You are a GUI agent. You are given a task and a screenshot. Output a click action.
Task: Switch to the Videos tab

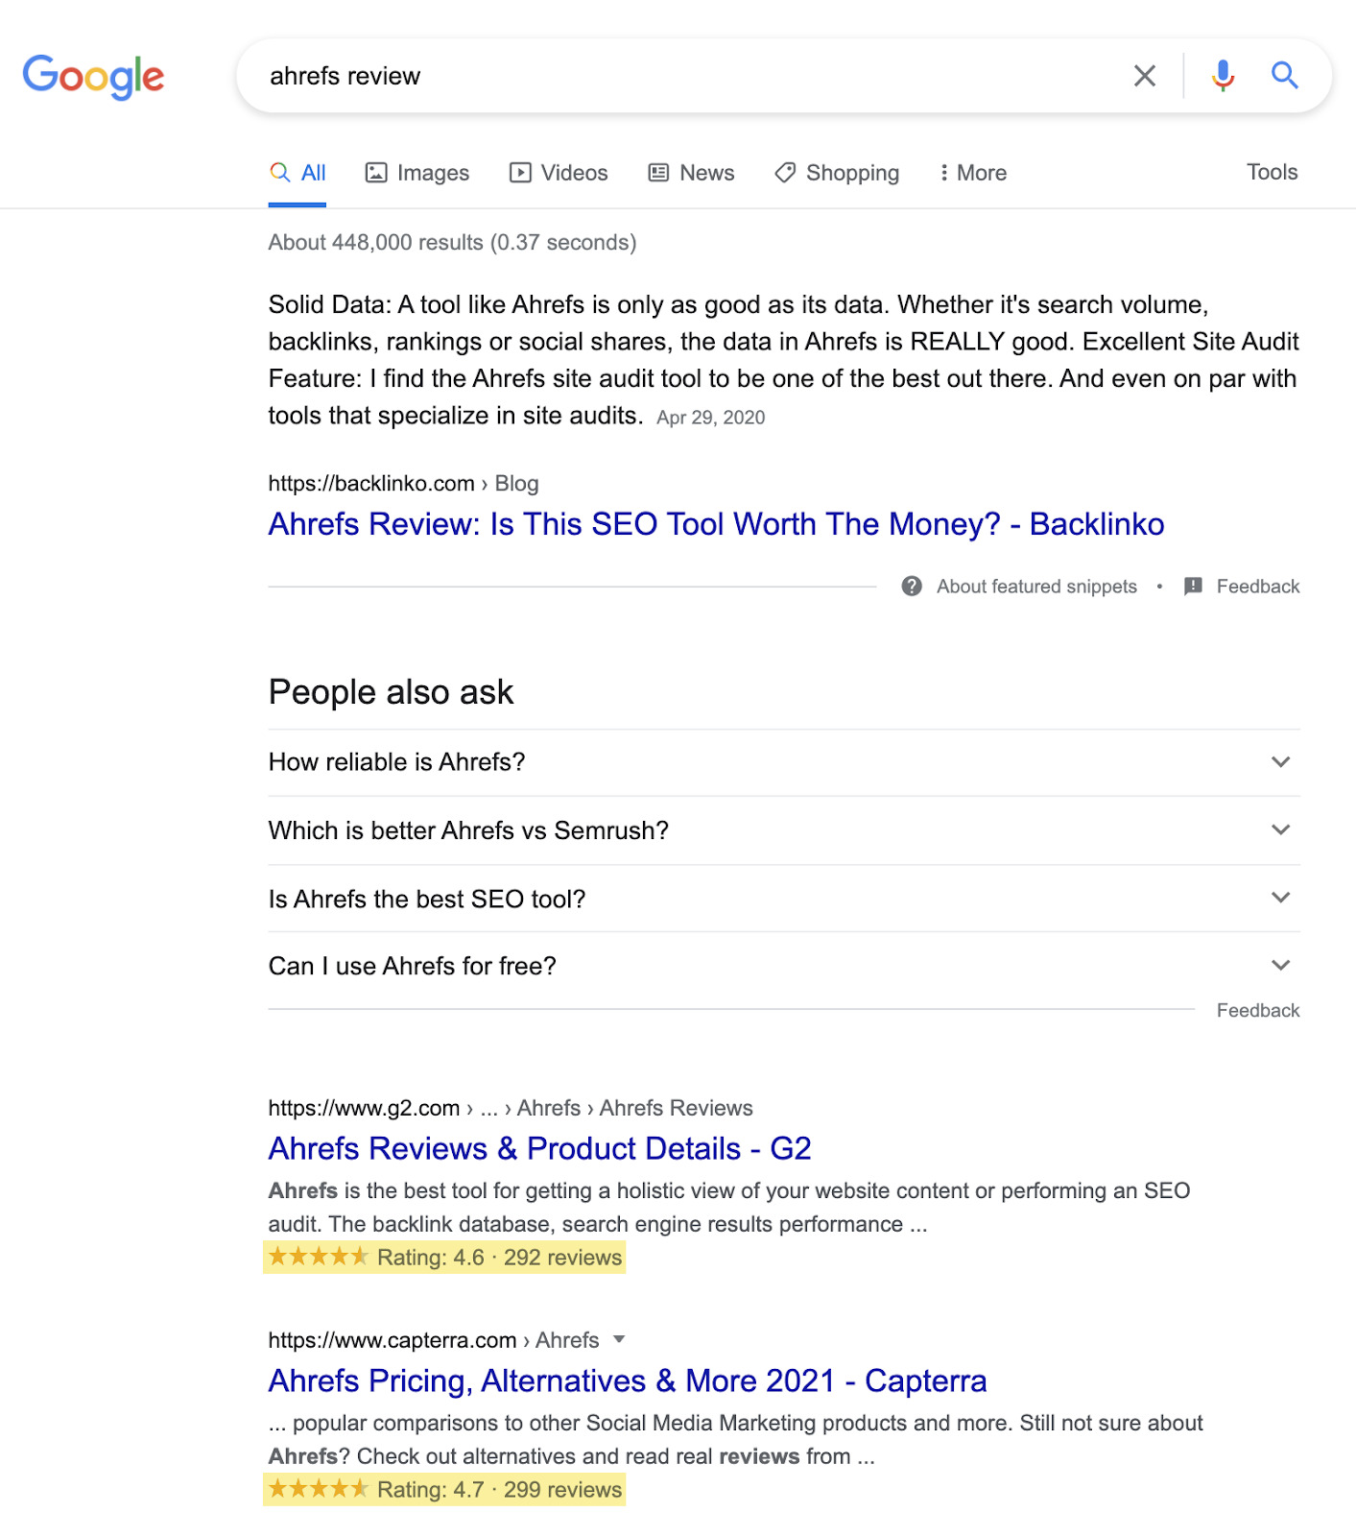pos(559,173)
